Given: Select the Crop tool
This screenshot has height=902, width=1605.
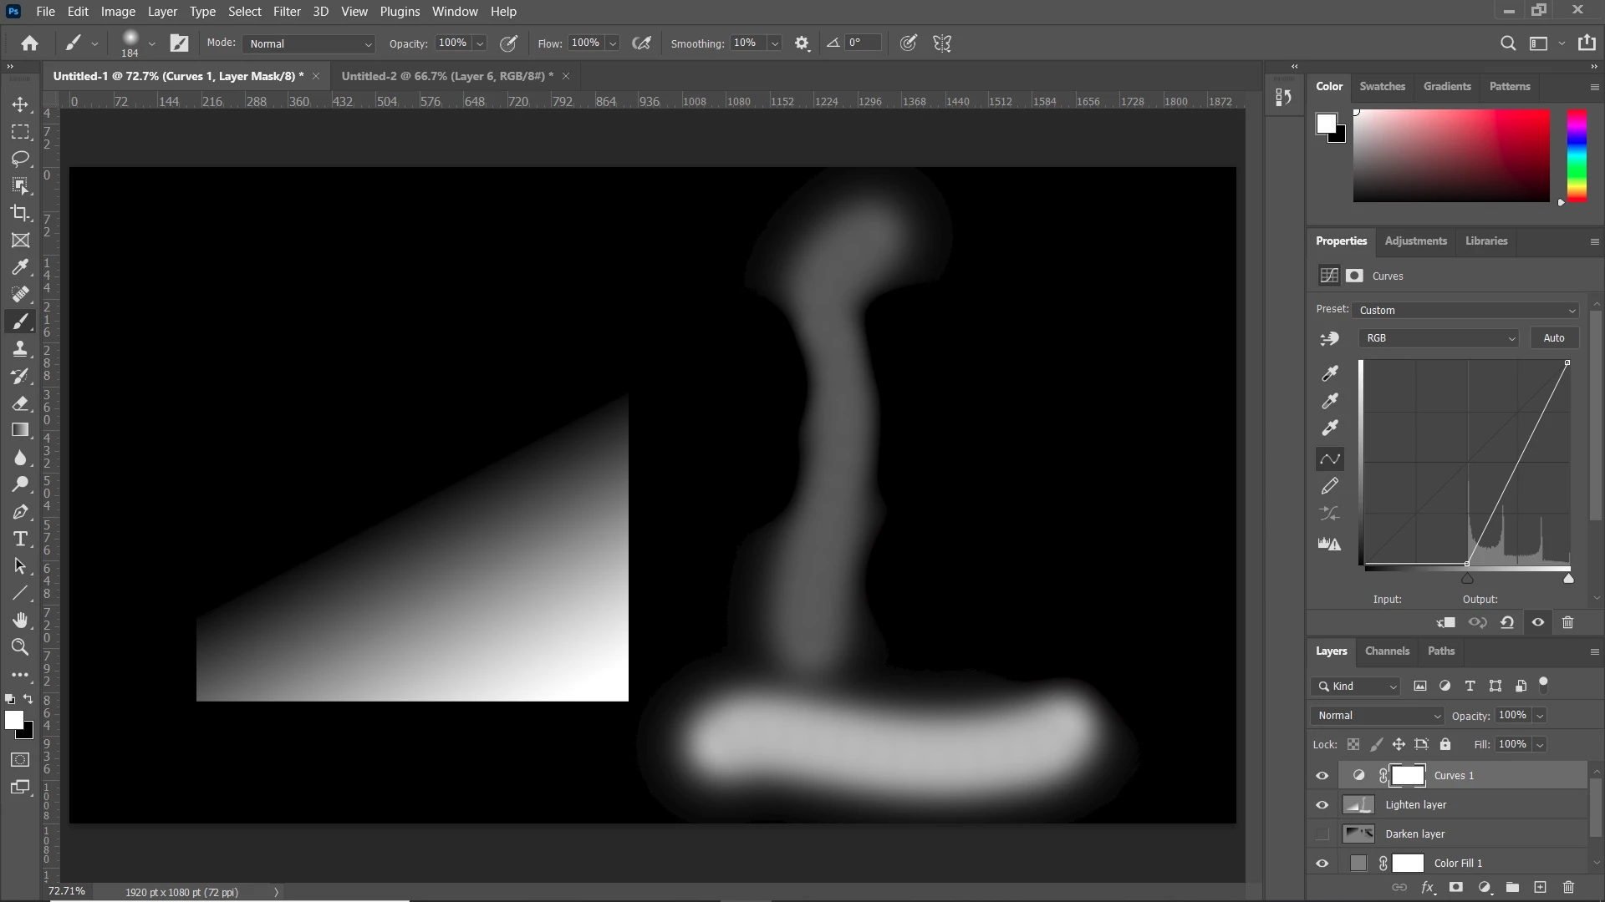Looking at the screenshot, I should [x=20, y=213].
